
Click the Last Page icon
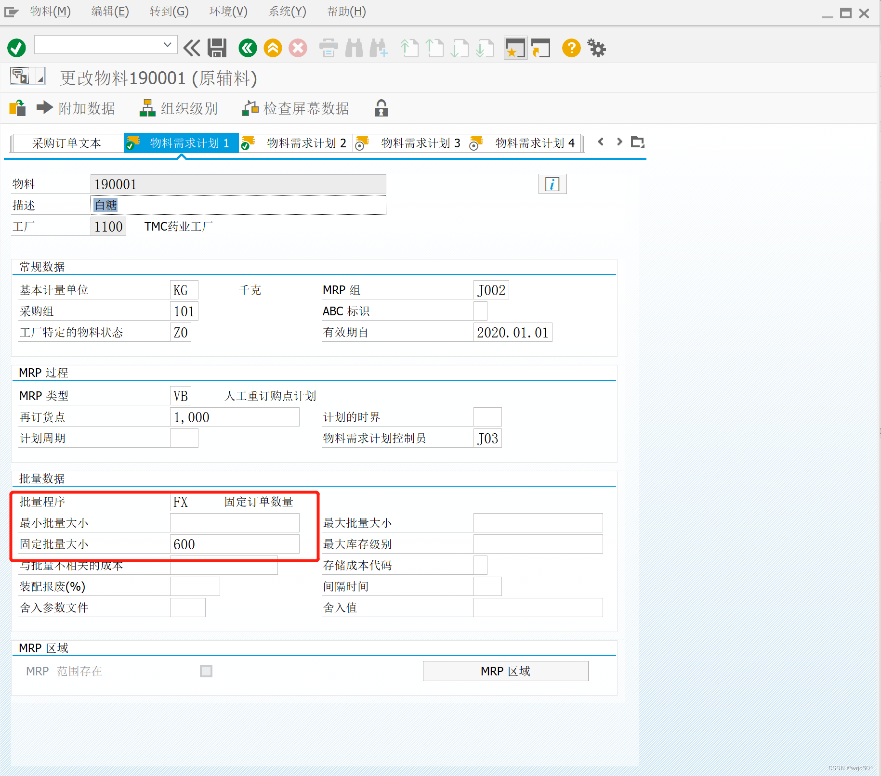click(x=485, y=48)
